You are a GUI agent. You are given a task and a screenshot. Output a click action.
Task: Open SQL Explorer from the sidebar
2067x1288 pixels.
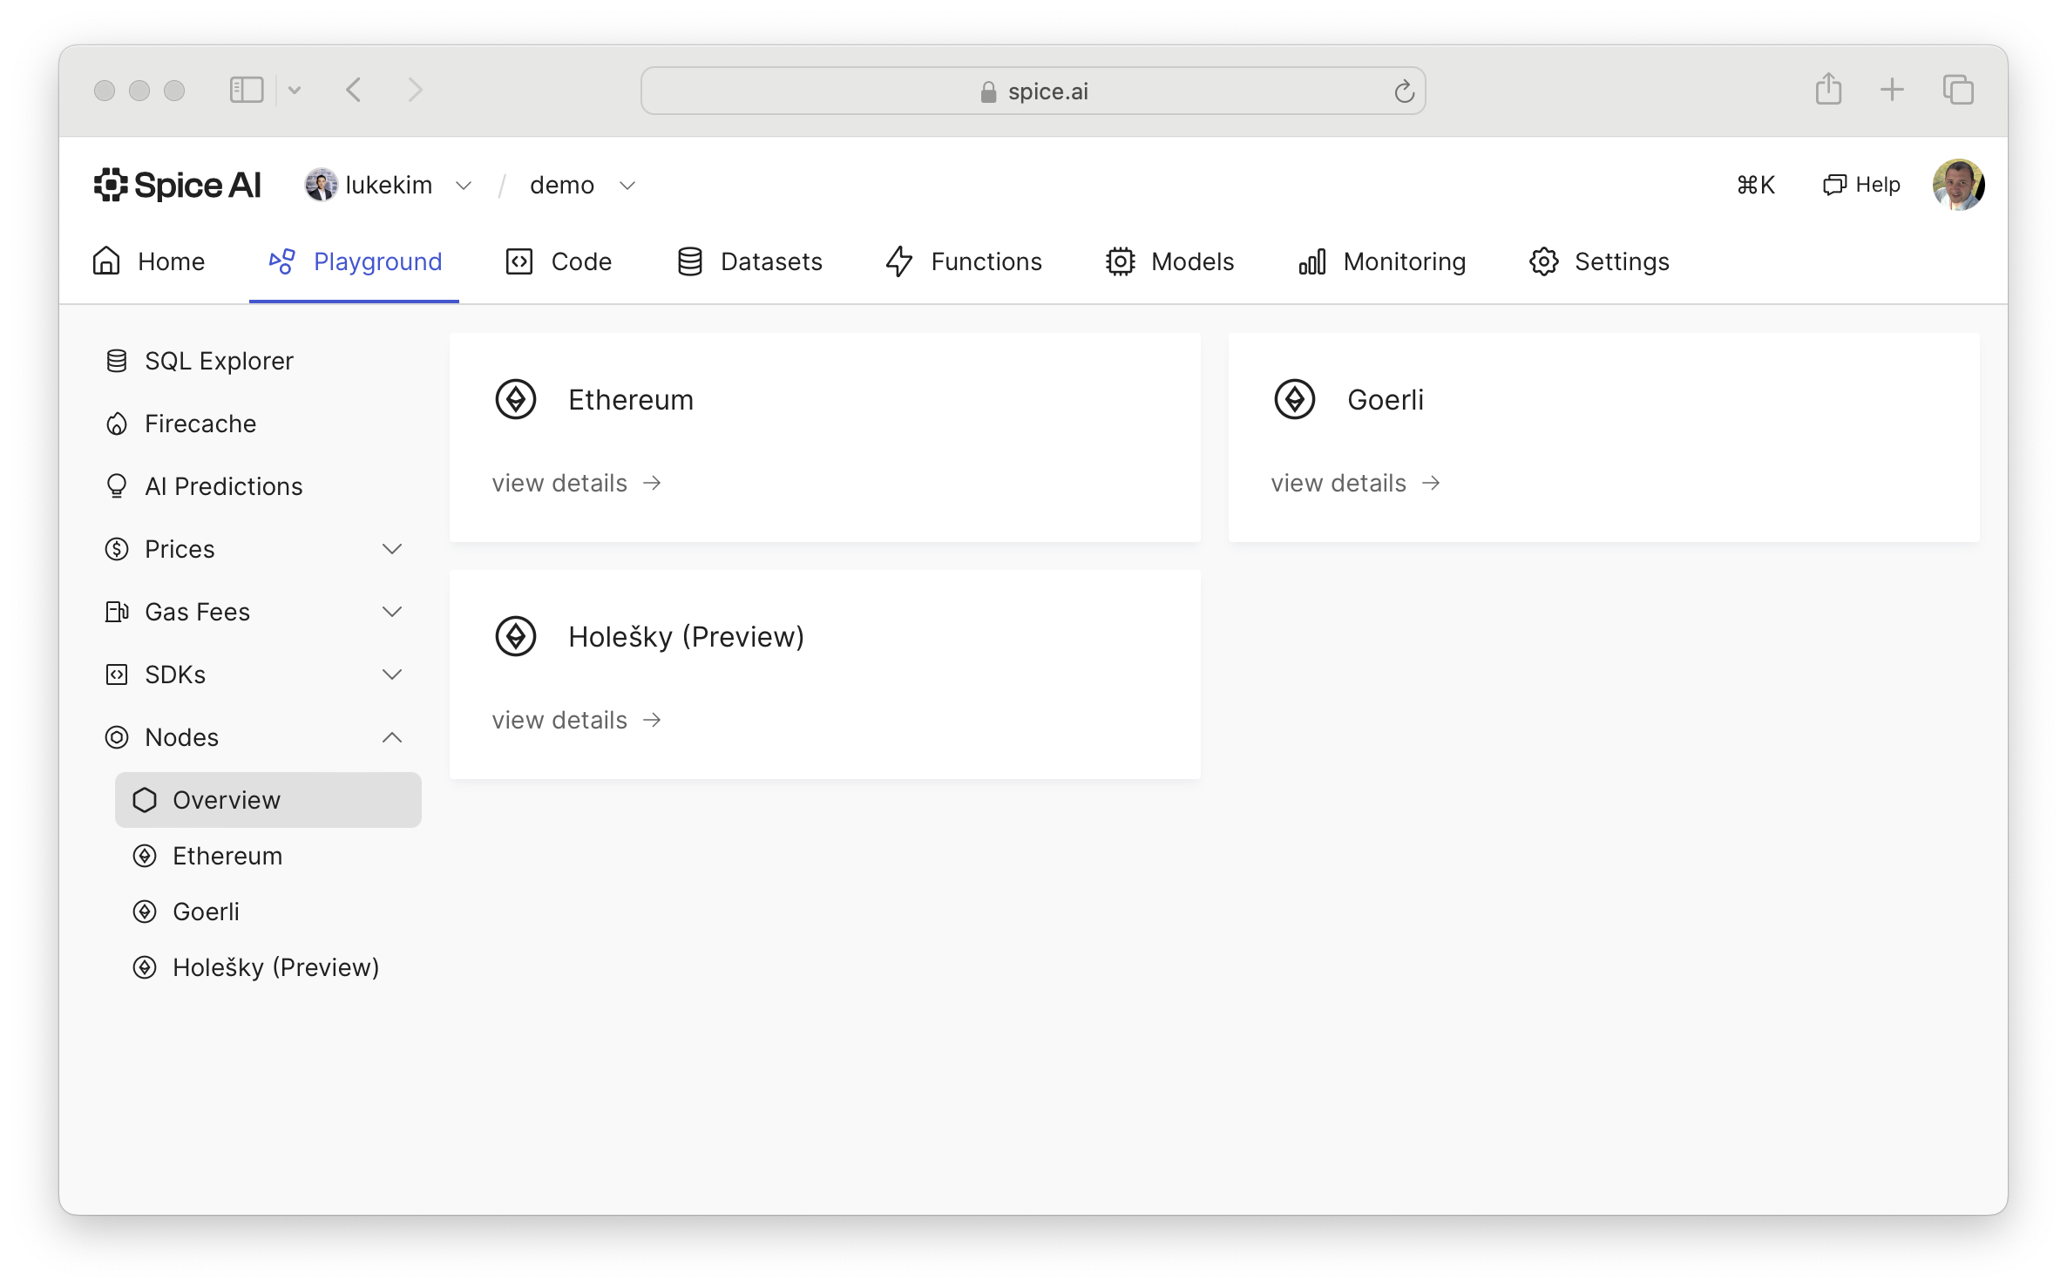click(218, 361)
